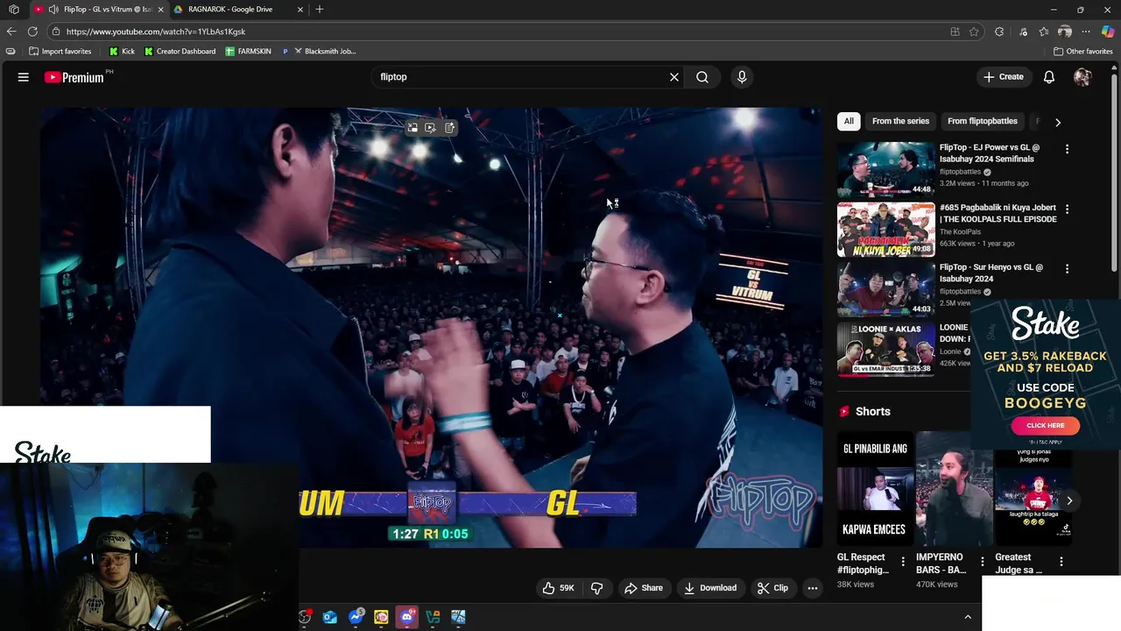Screen dimensions: 1121x631
Task: Open Sur Henyo vs GL video title
Action: tap(991, 273)
